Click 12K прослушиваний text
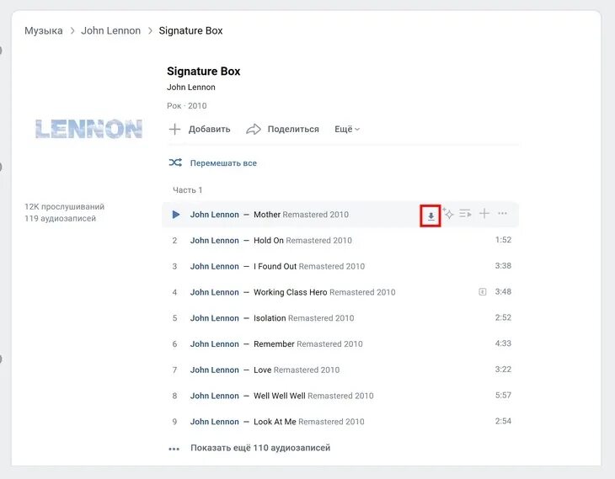 pyautogui.click(x=64, y=206)
